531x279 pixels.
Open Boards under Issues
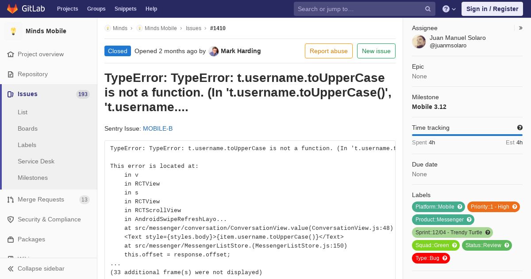coord(27,128)
